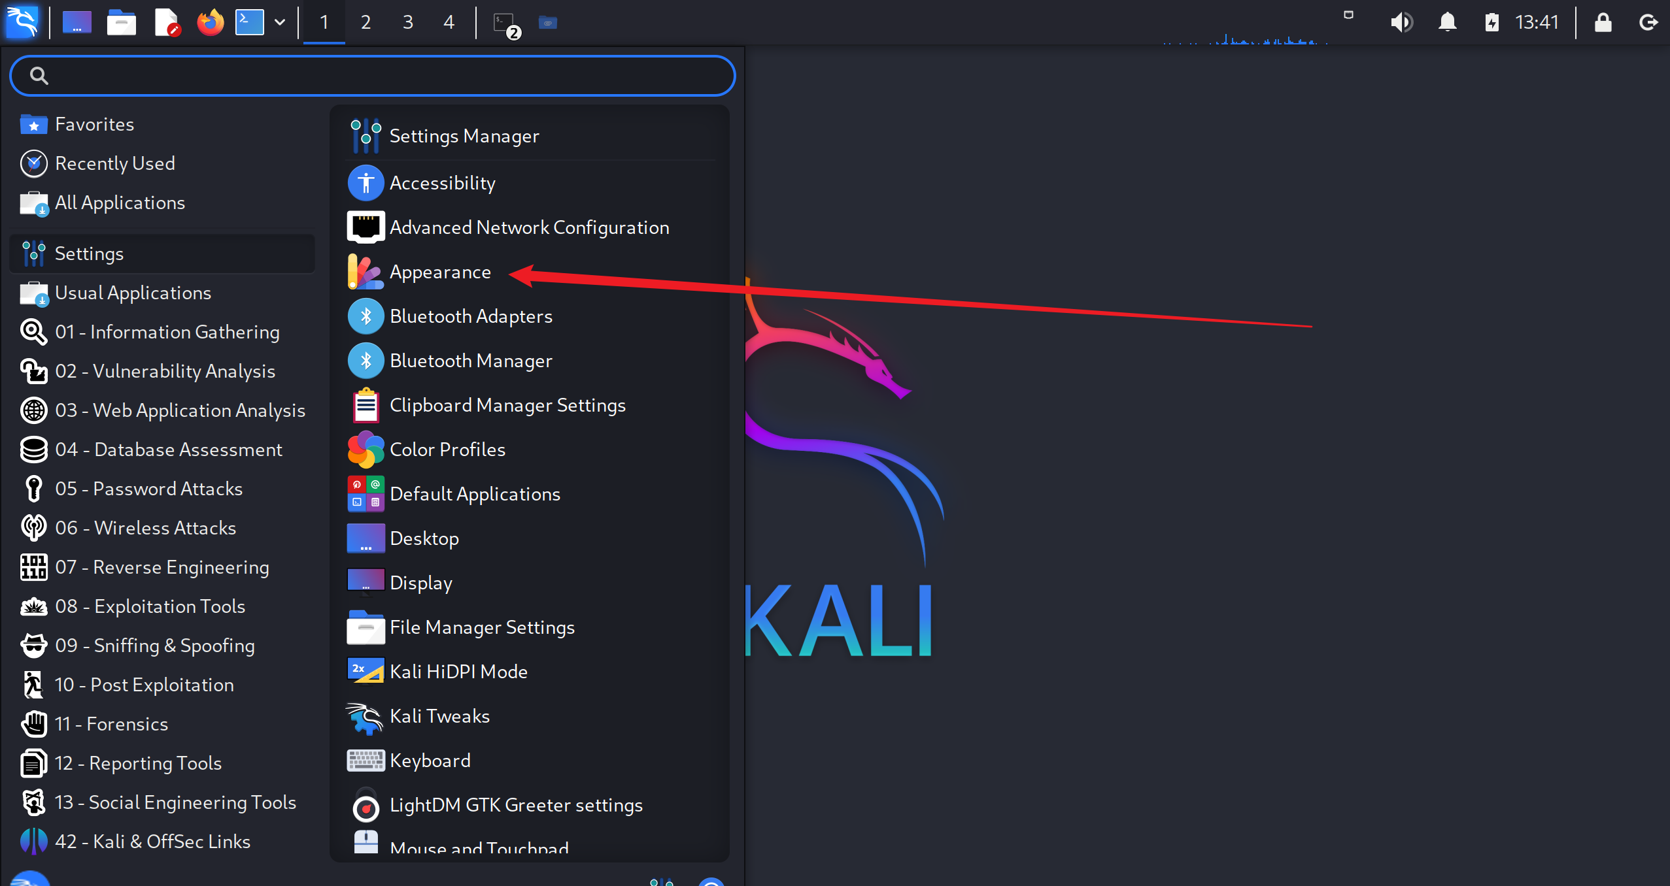Switch to workspace 1

[x=324, y=22]
